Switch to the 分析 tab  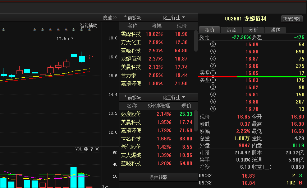pos(253,30)
